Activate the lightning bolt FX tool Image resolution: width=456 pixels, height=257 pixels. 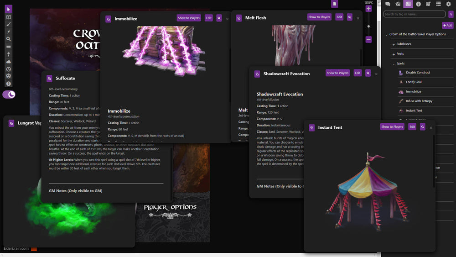click(8, 31)
